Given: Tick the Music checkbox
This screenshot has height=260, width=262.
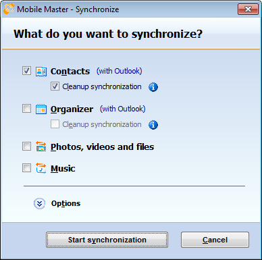Looking at the screenshot, I should pos(26,168).
